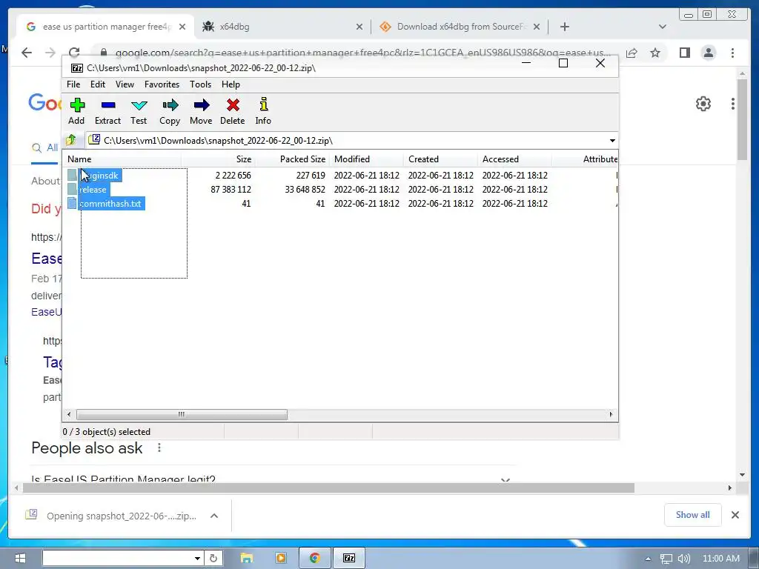Open People also ask options menu

[159, 448]
